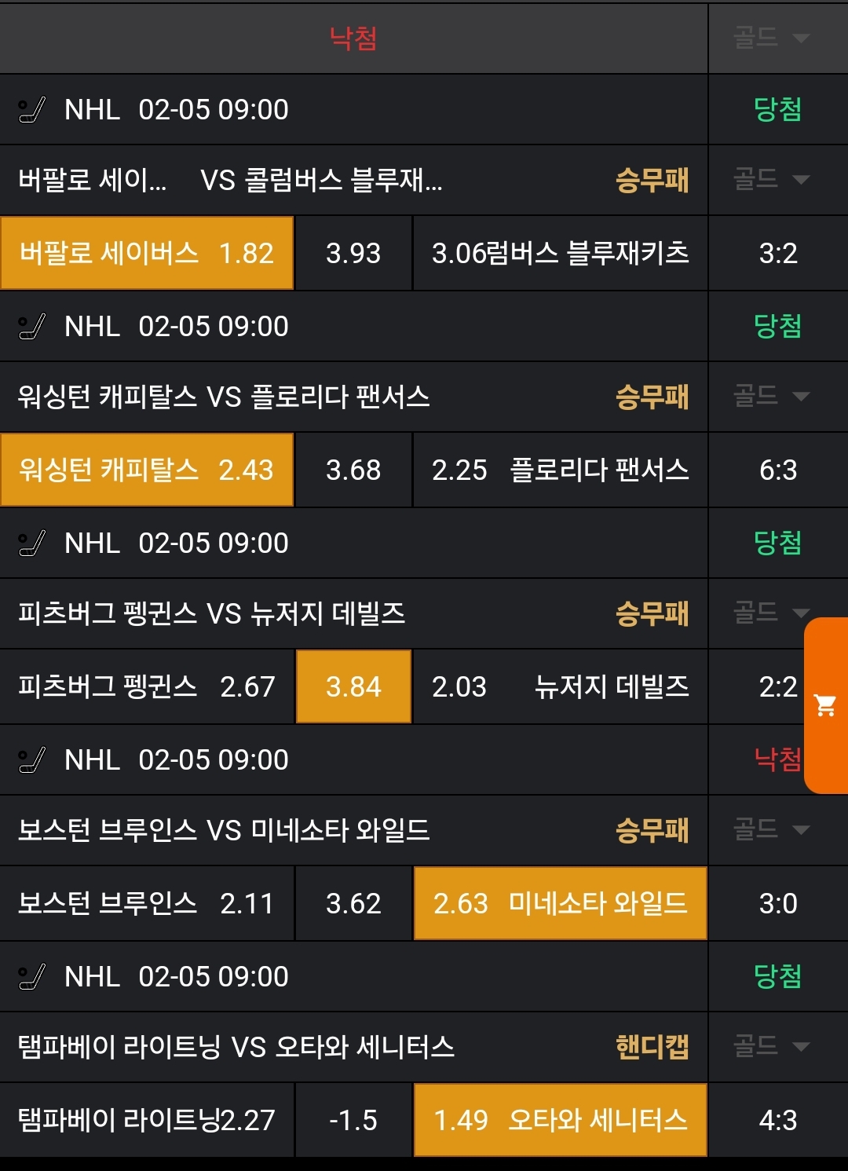Click the -1.5 handicap value cell
The height and width of the screenshot is (1171, 848).
point(353,1120)
